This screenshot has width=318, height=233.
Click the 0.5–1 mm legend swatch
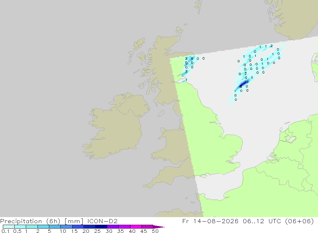tap(20, 227)
